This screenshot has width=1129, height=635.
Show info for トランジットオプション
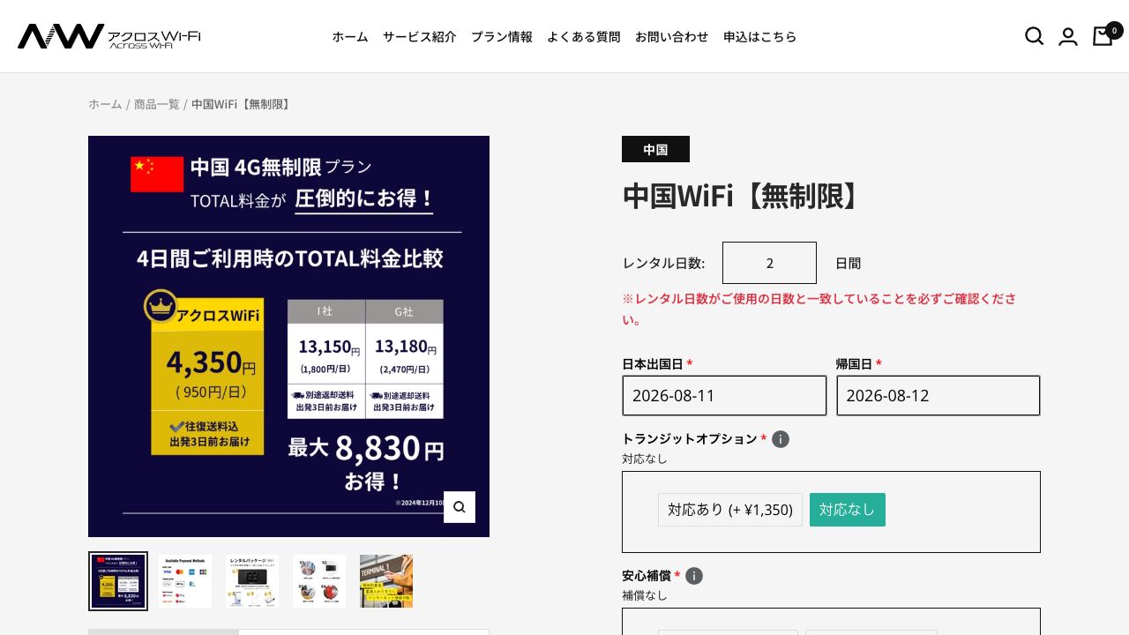pyautogui.click(x=781, y=439)
